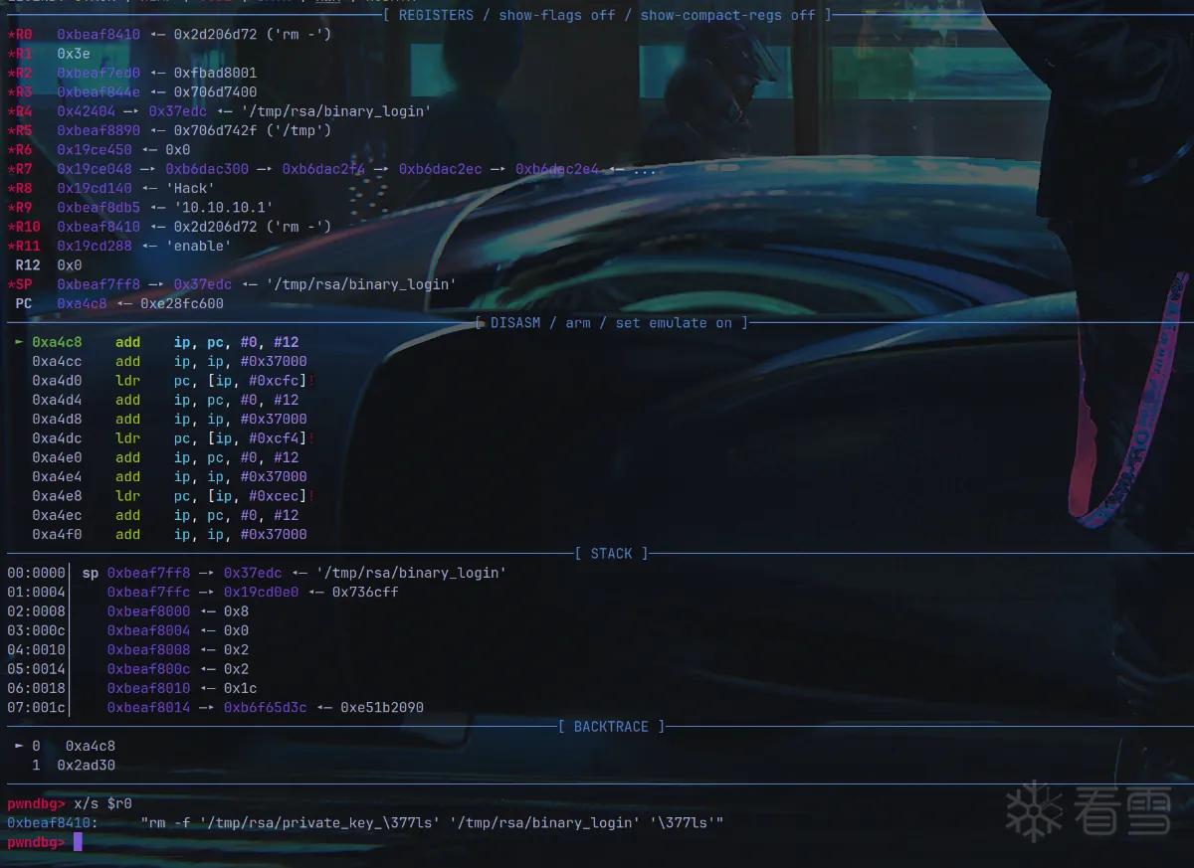Viewport: 1194px width, 868px height.
Task: Click the purple cursor block at pwndbg prompt
Action: pos(79,842)
